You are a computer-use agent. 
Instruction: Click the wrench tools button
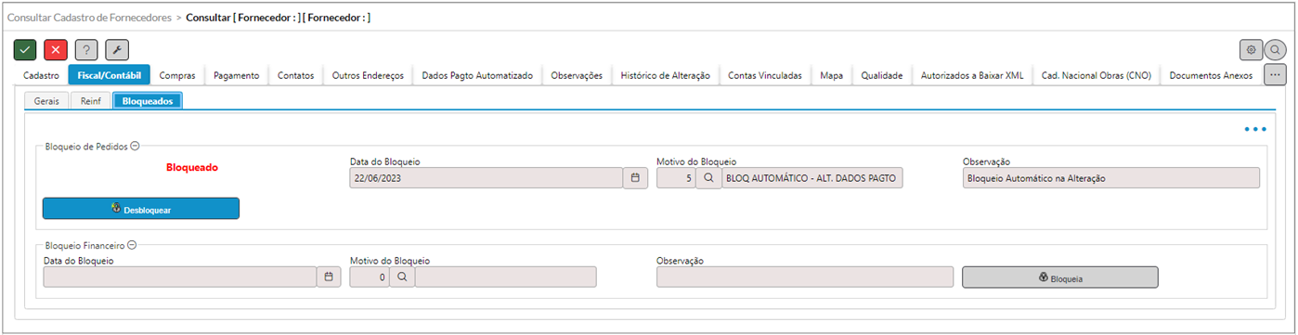pos(117,50)
